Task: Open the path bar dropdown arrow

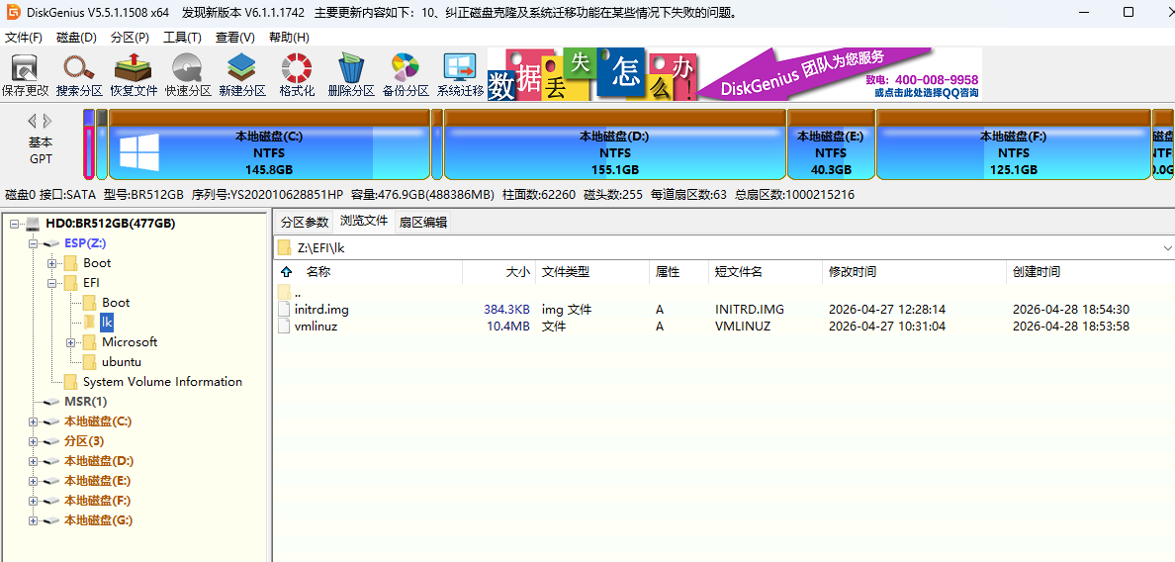Action: point(1167,248)
